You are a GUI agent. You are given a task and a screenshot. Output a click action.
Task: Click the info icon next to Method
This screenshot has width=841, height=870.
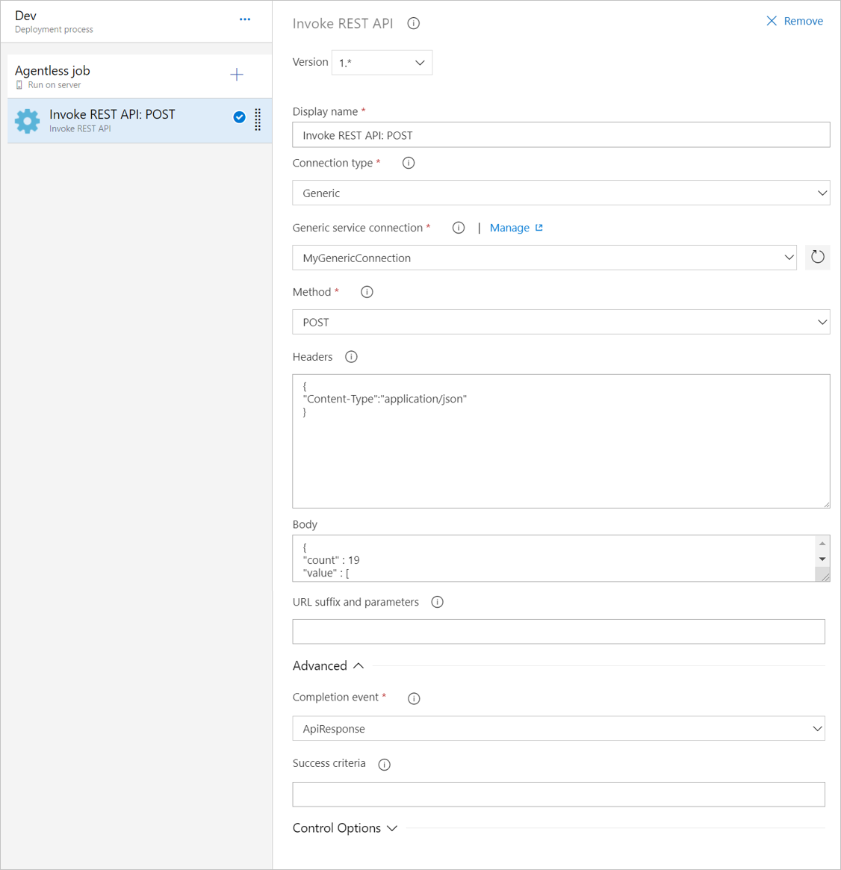click(366, 292)
